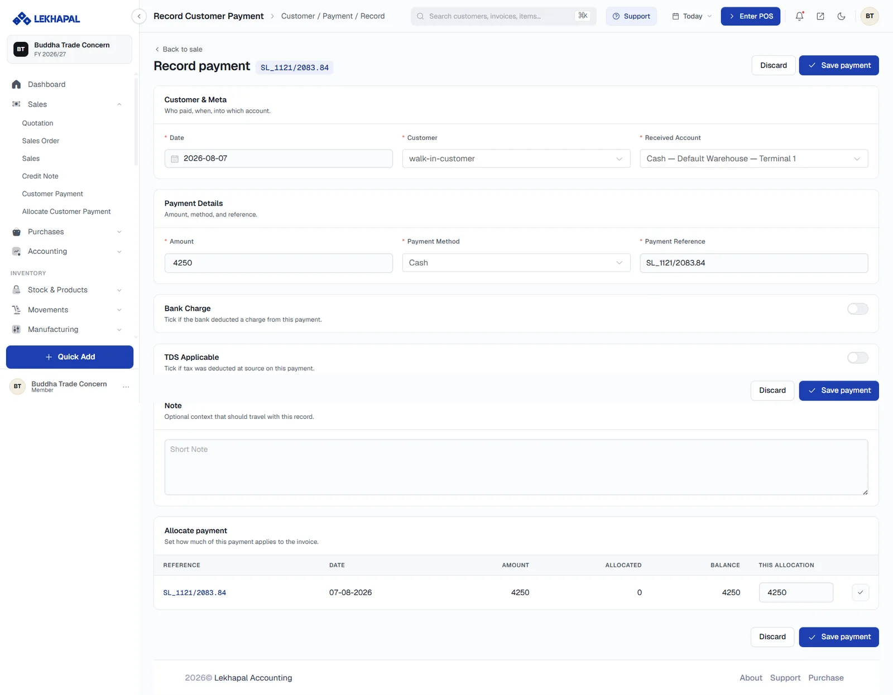Focus the This Allocation input
Screen dimensions: 893x695
pos(796,592)
